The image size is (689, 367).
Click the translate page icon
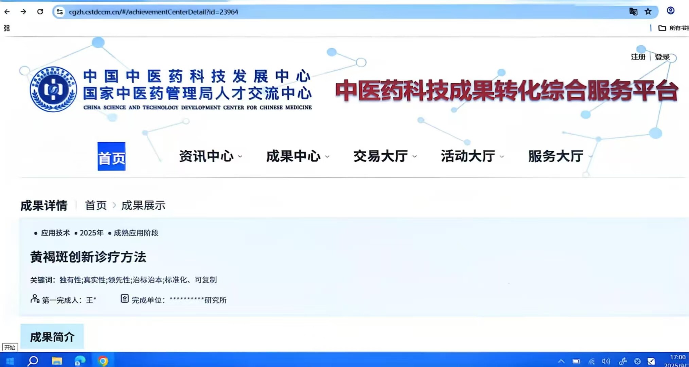click(x=633, y=12)
